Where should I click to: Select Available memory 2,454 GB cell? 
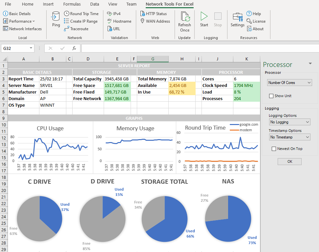(182, 85)
